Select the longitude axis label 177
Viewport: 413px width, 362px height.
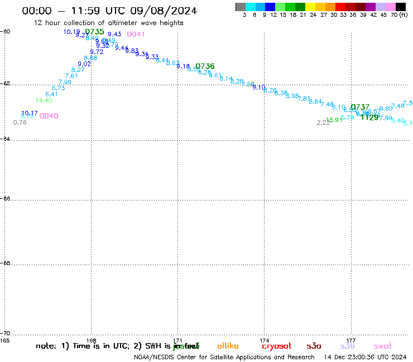[351, 341]
